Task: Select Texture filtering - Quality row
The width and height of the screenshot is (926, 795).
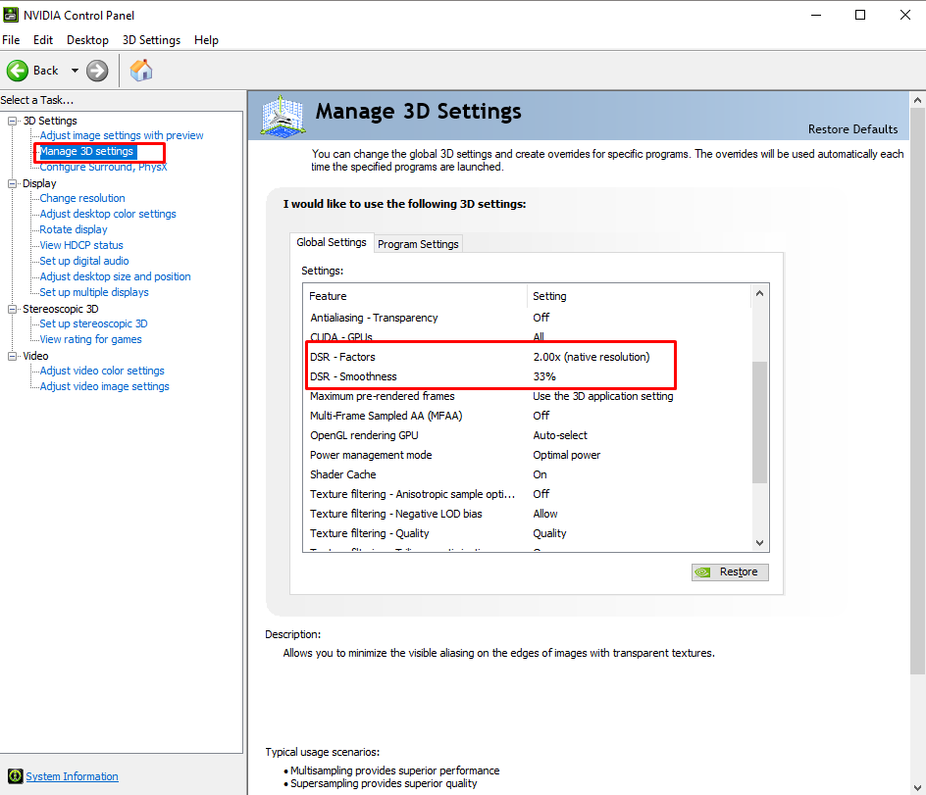Action: click(x=528, y=533)
